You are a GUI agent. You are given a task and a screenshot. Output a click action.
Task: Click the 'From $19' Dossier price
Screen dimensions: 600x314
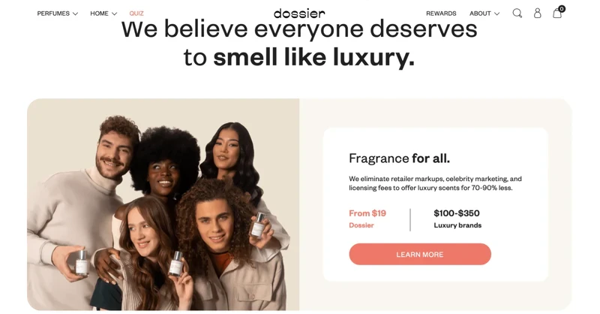pyautogui.click(x=367, y=213)
